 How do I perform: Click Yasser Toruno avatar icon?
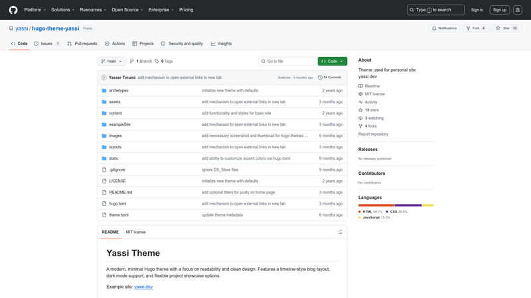click(x=104, y=77)
